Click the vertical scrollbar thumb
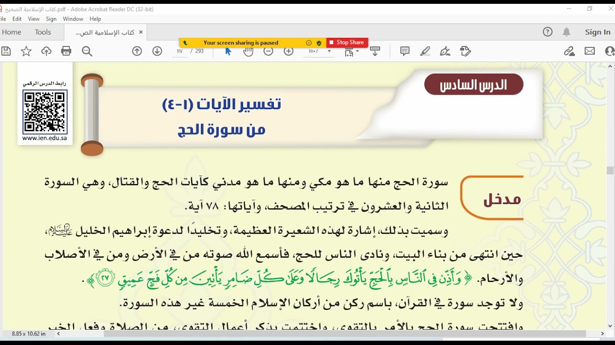Screen dimensions: 615x345 610,170
